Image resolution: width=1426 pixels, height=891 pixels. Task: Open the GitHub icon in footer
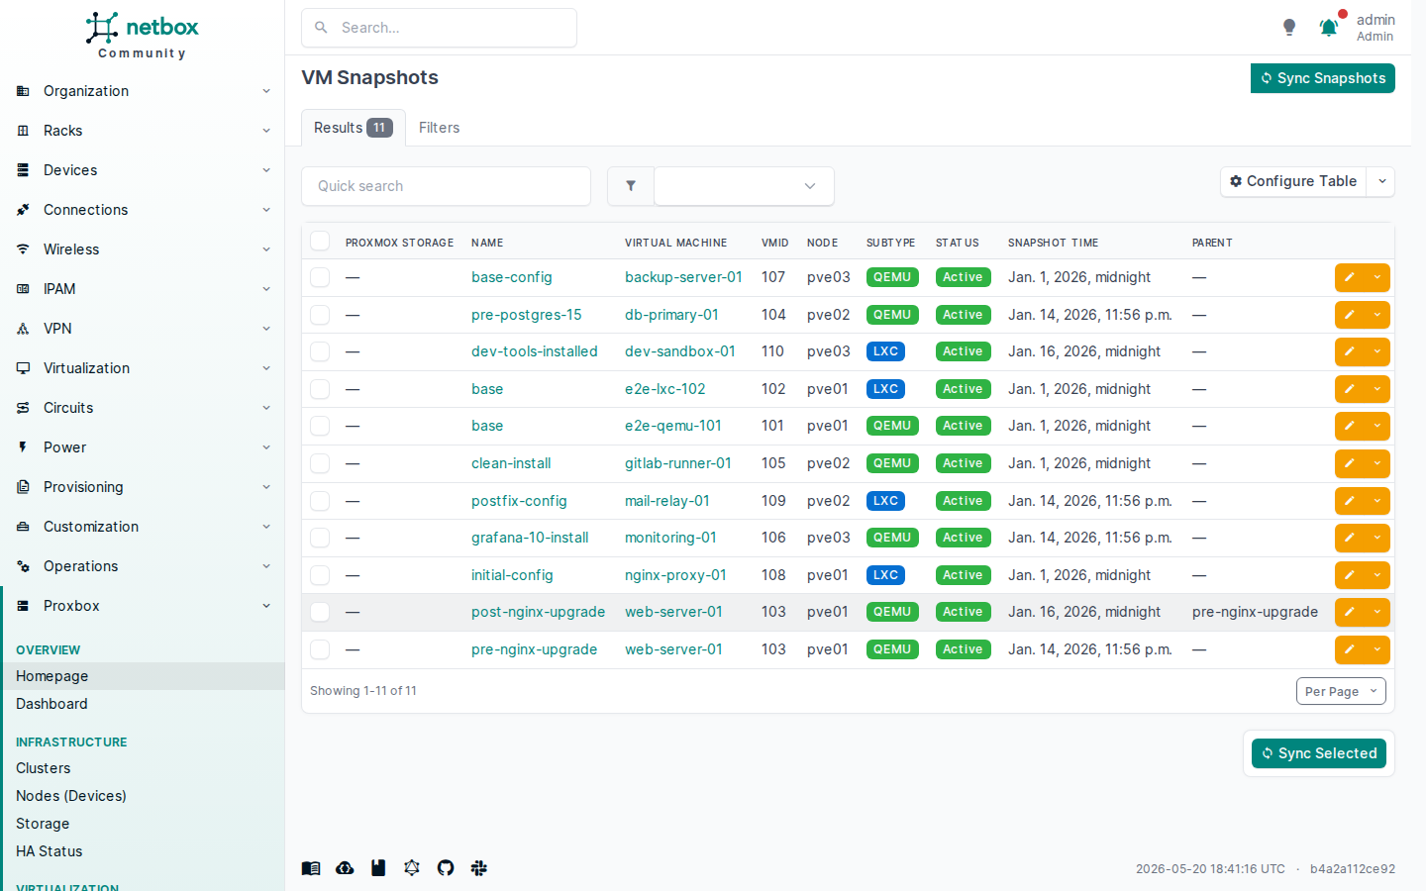point(446,868)
